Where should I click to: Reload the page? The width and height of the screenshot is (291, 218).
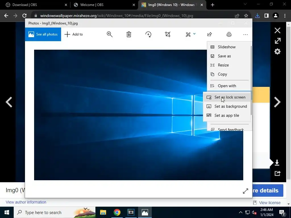tap(24, 16)
